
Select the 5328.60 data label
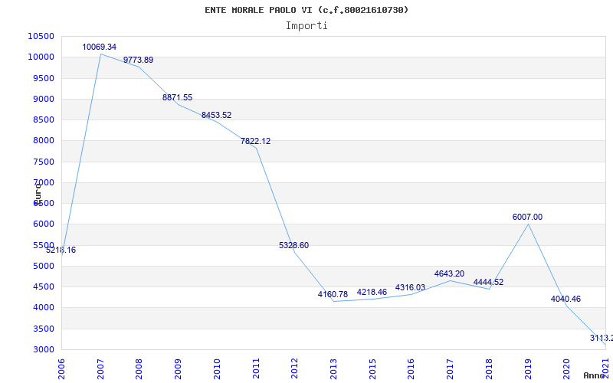(x=293, y=245)
